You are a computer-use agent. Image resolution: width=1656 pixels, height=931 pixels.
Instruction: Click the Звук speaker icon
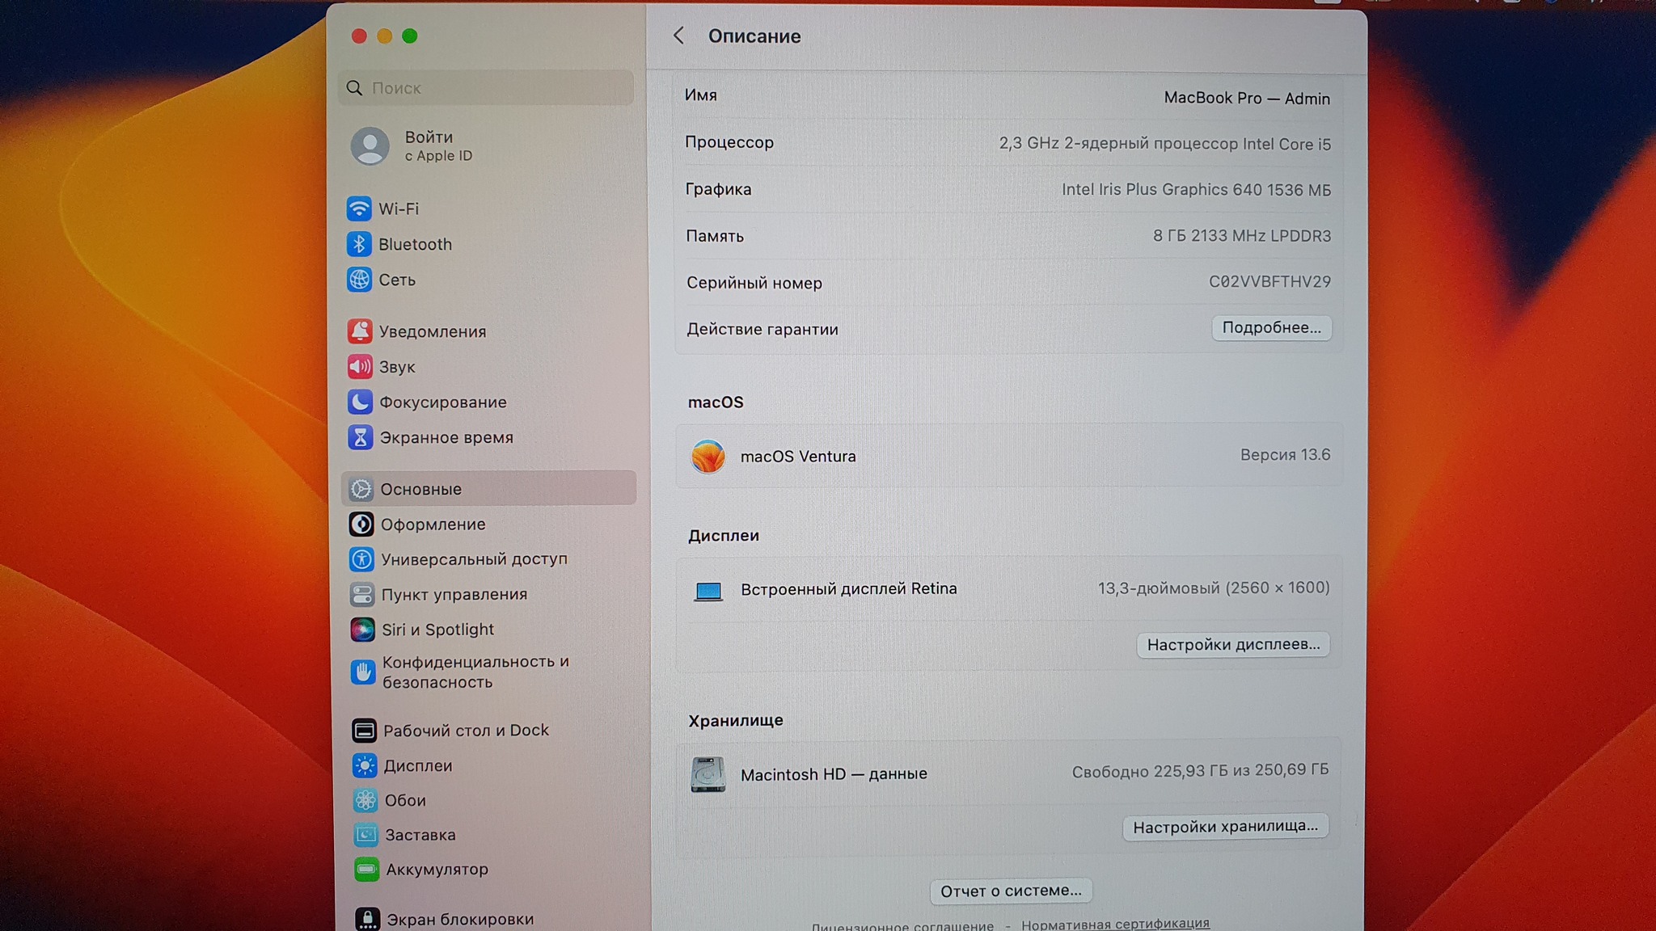360,367
